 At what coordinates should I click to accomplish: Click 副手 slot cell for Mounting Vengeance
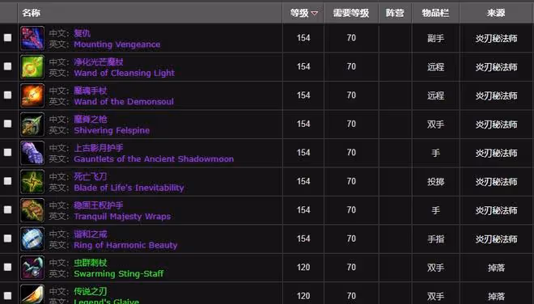coord(435,38)
